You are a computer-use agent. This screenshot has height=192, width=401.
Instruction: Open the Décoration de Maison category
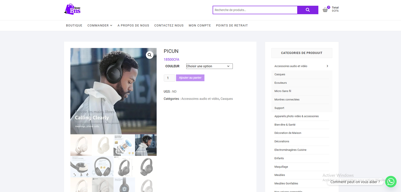pos(288,133)
